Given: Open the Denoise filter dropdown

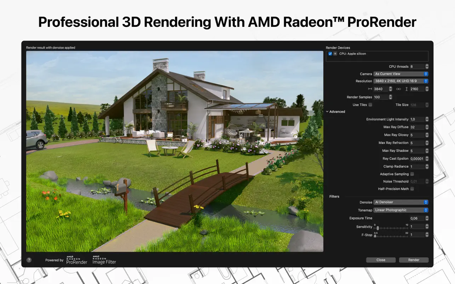Looking at the screenshot, I should 401,202.
